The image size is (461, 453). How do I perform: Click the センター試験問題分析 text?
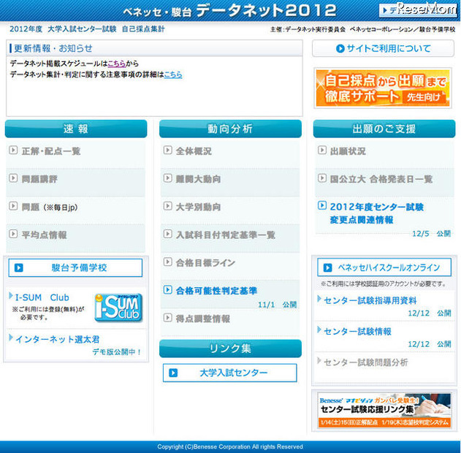click(366, 362)
